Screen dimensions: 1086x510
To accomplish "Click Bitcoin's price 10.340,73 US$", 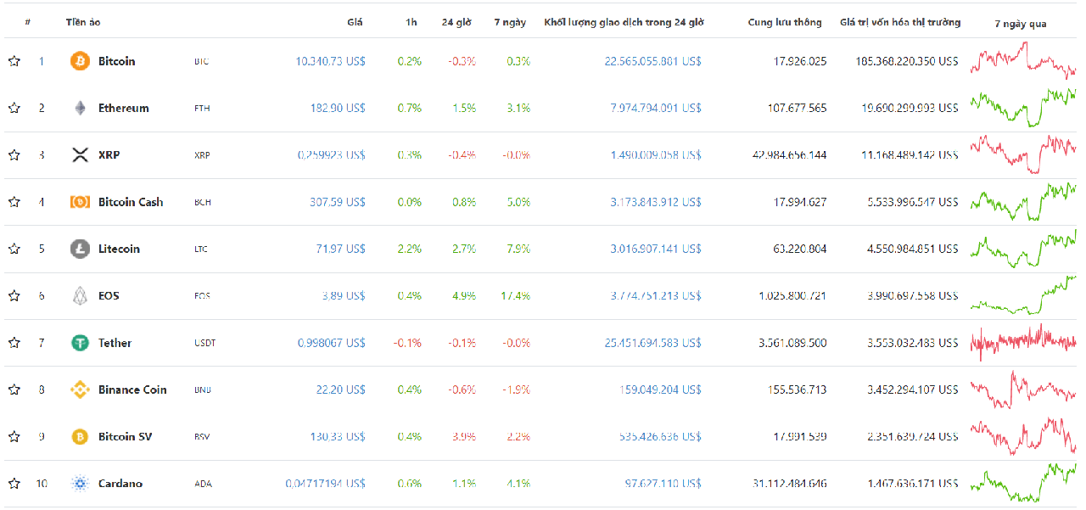I will point(330,61).
